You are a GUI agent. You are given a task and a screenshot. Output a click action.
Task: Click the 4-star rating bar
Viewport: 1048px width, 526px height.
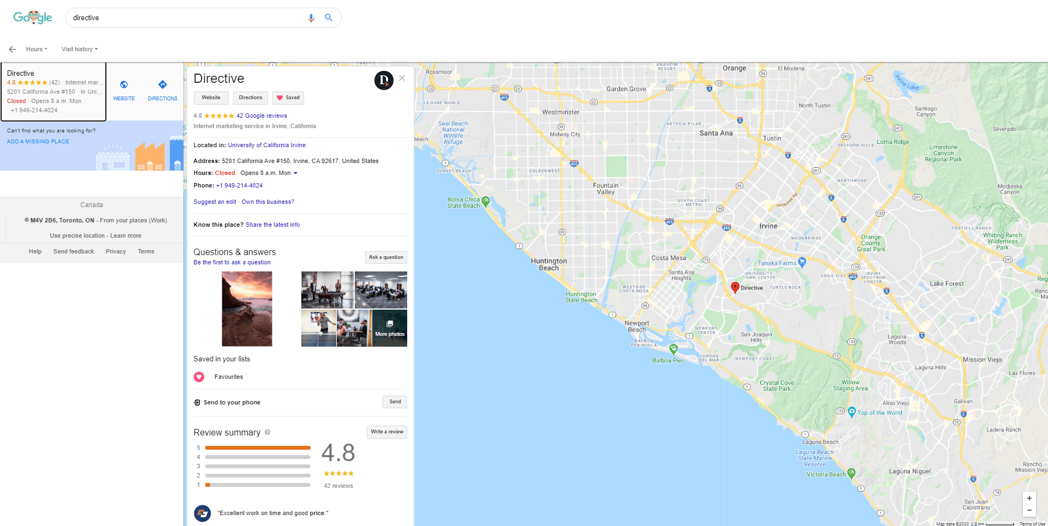pos(258,457)
